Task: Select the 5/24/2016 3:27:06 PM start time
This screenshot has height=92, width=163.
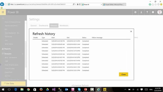Action: click(58, 51)
